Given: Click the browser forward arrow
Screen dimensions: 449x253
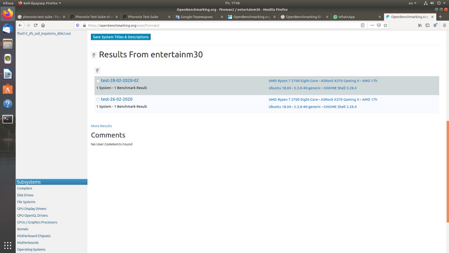Looking at the screenshot, I should pyautogui.click(x=28, y=25).
